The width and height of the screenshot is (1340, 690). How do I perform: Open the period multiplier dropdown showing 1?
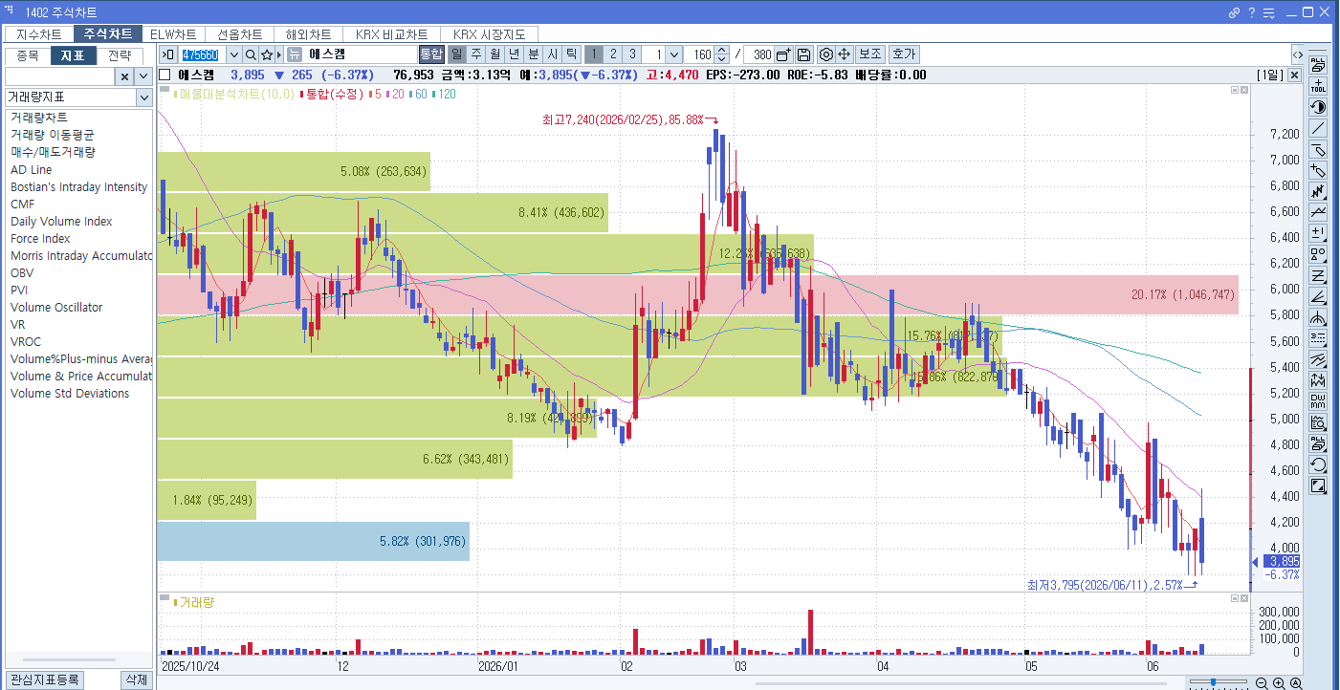(673, 54)
